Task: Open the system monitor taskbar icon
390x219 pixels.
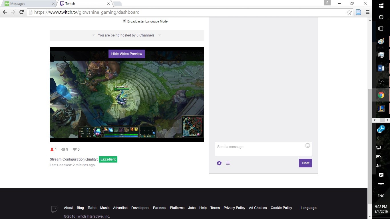Action: 381,55
